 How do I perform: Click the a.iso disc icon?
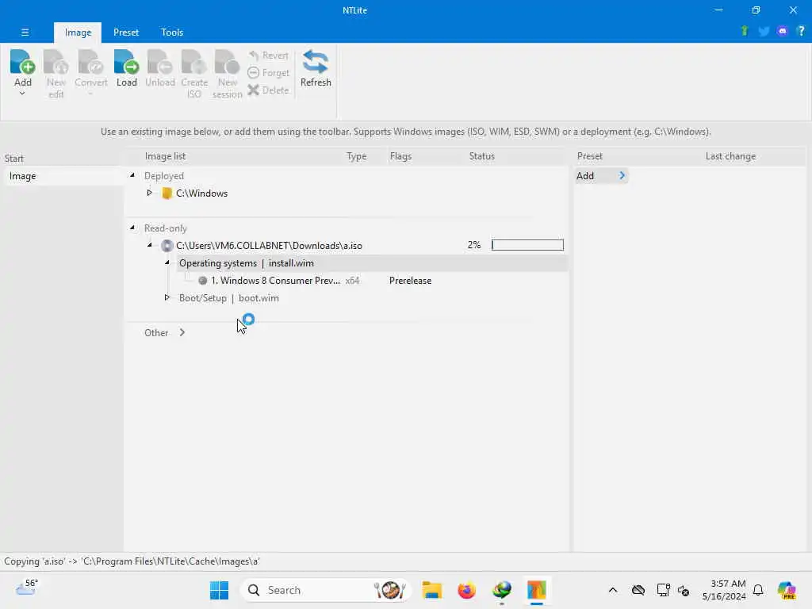(x=167, y=246)
